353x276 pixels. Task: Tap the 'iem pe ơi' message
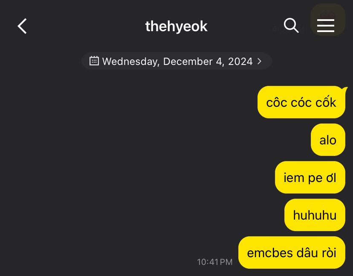tap(310, 177)
